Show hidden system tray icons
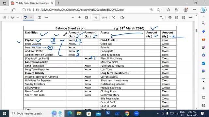209x117 pixels. pyautogui.click(x=158, y=113)
